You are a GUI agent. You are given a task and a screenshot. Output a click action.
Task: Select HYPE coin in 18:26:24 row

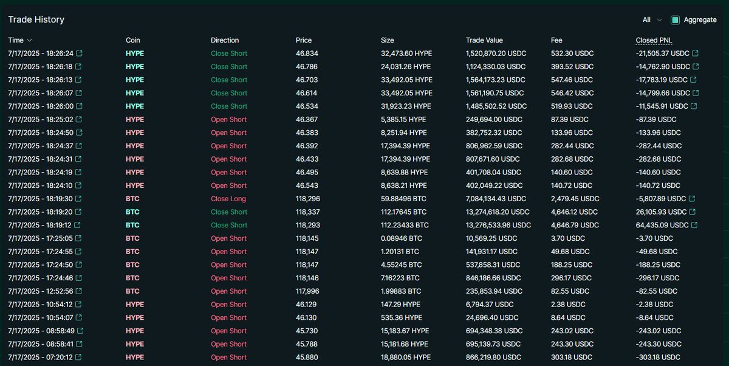(135, 54)
